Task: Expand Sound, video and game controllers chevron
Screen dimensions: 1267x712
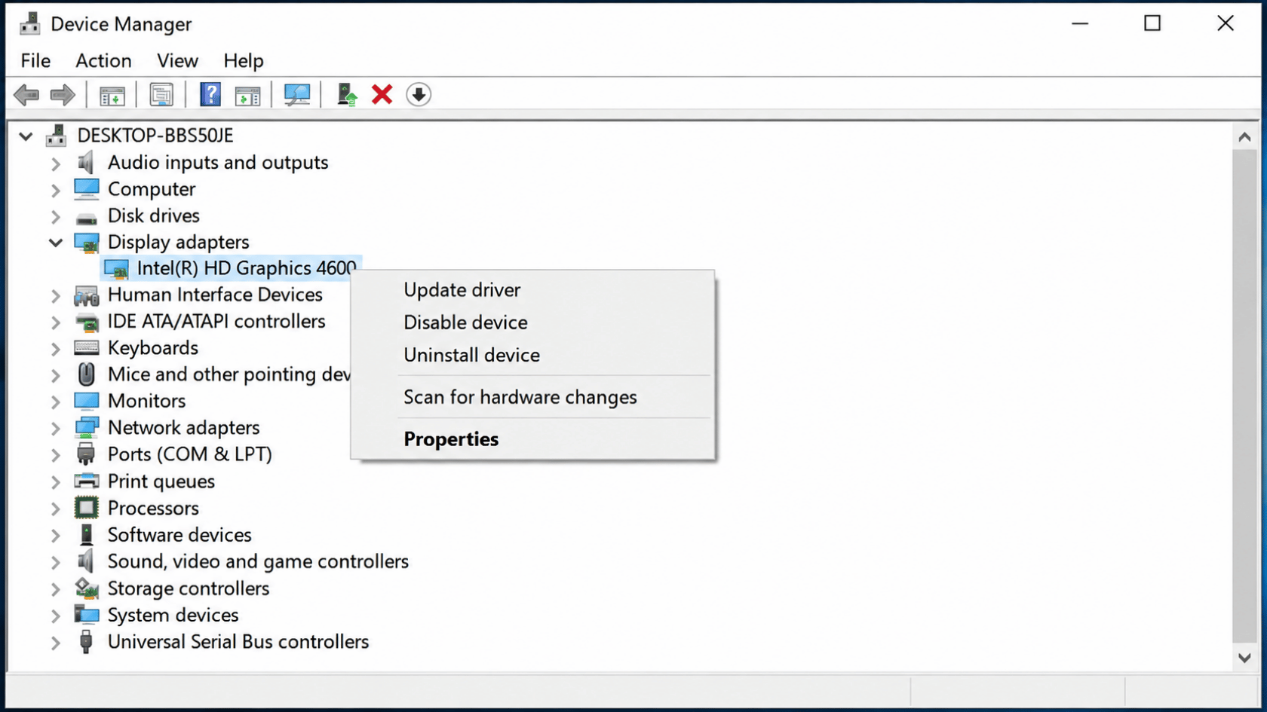Action: 55,562
